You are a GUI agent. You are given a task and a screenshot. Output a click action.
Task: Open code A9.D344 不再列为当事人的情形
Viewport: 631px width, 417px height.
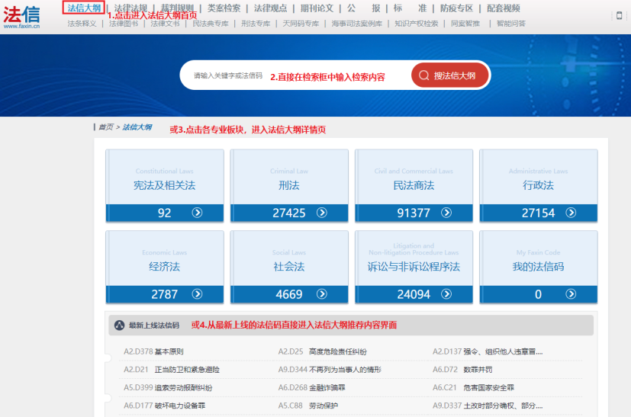[330, 370]
